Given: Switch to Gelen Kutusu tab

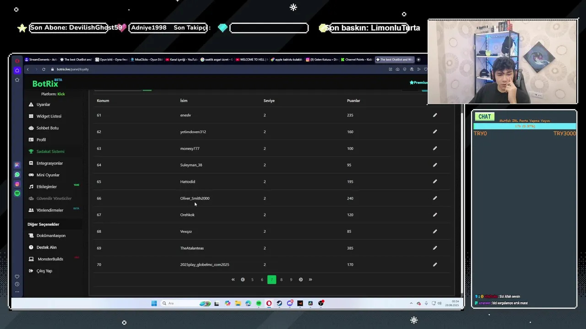Looking at the screenshot, I should (x=322, y=59).
